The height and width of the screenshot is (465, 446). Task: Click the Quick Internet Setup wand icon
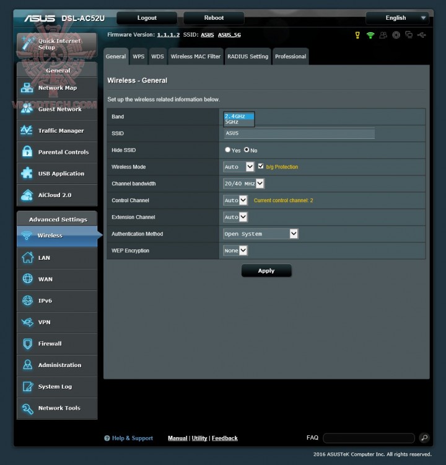pyautogui.click(x=28, y=43)
